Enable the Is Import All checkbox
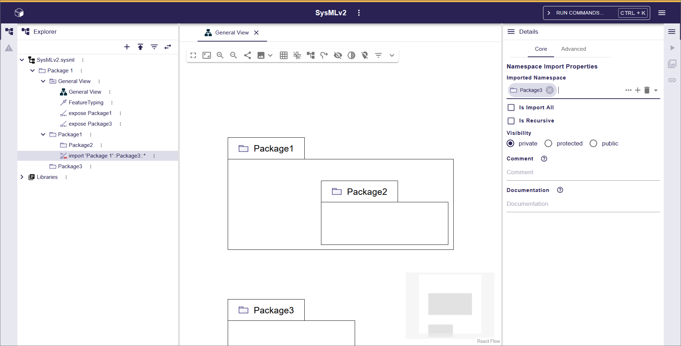The width and height of the screenshot is (681, 346). [x=511, y=108]
